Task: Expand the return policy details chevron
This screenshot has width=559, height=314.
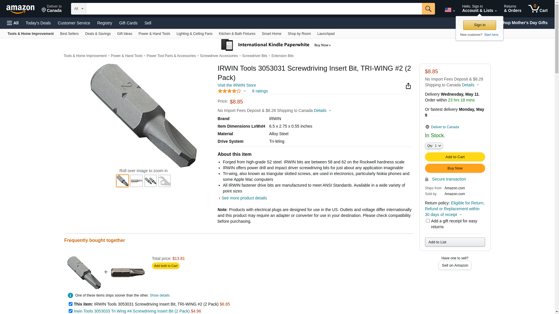Action: click(461, 215)
